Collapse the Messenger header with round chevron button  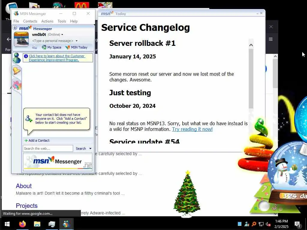(14, 28)
